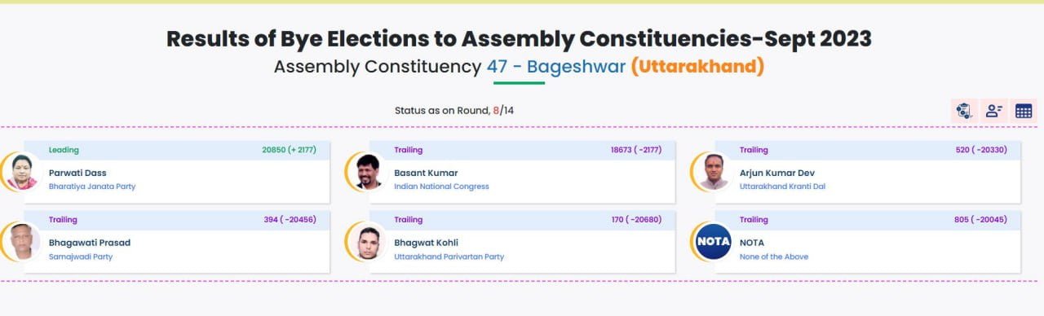The image size is (1044, 316).
Task: Click the NOTA logo badge
Action: [713, 242]
